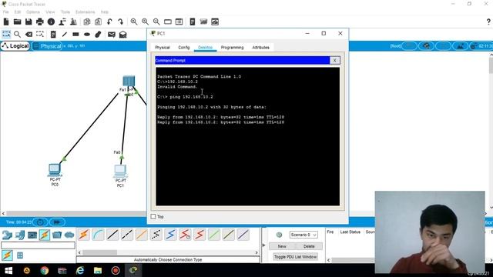Switch to Physical workspace view

tap(47, 46)
